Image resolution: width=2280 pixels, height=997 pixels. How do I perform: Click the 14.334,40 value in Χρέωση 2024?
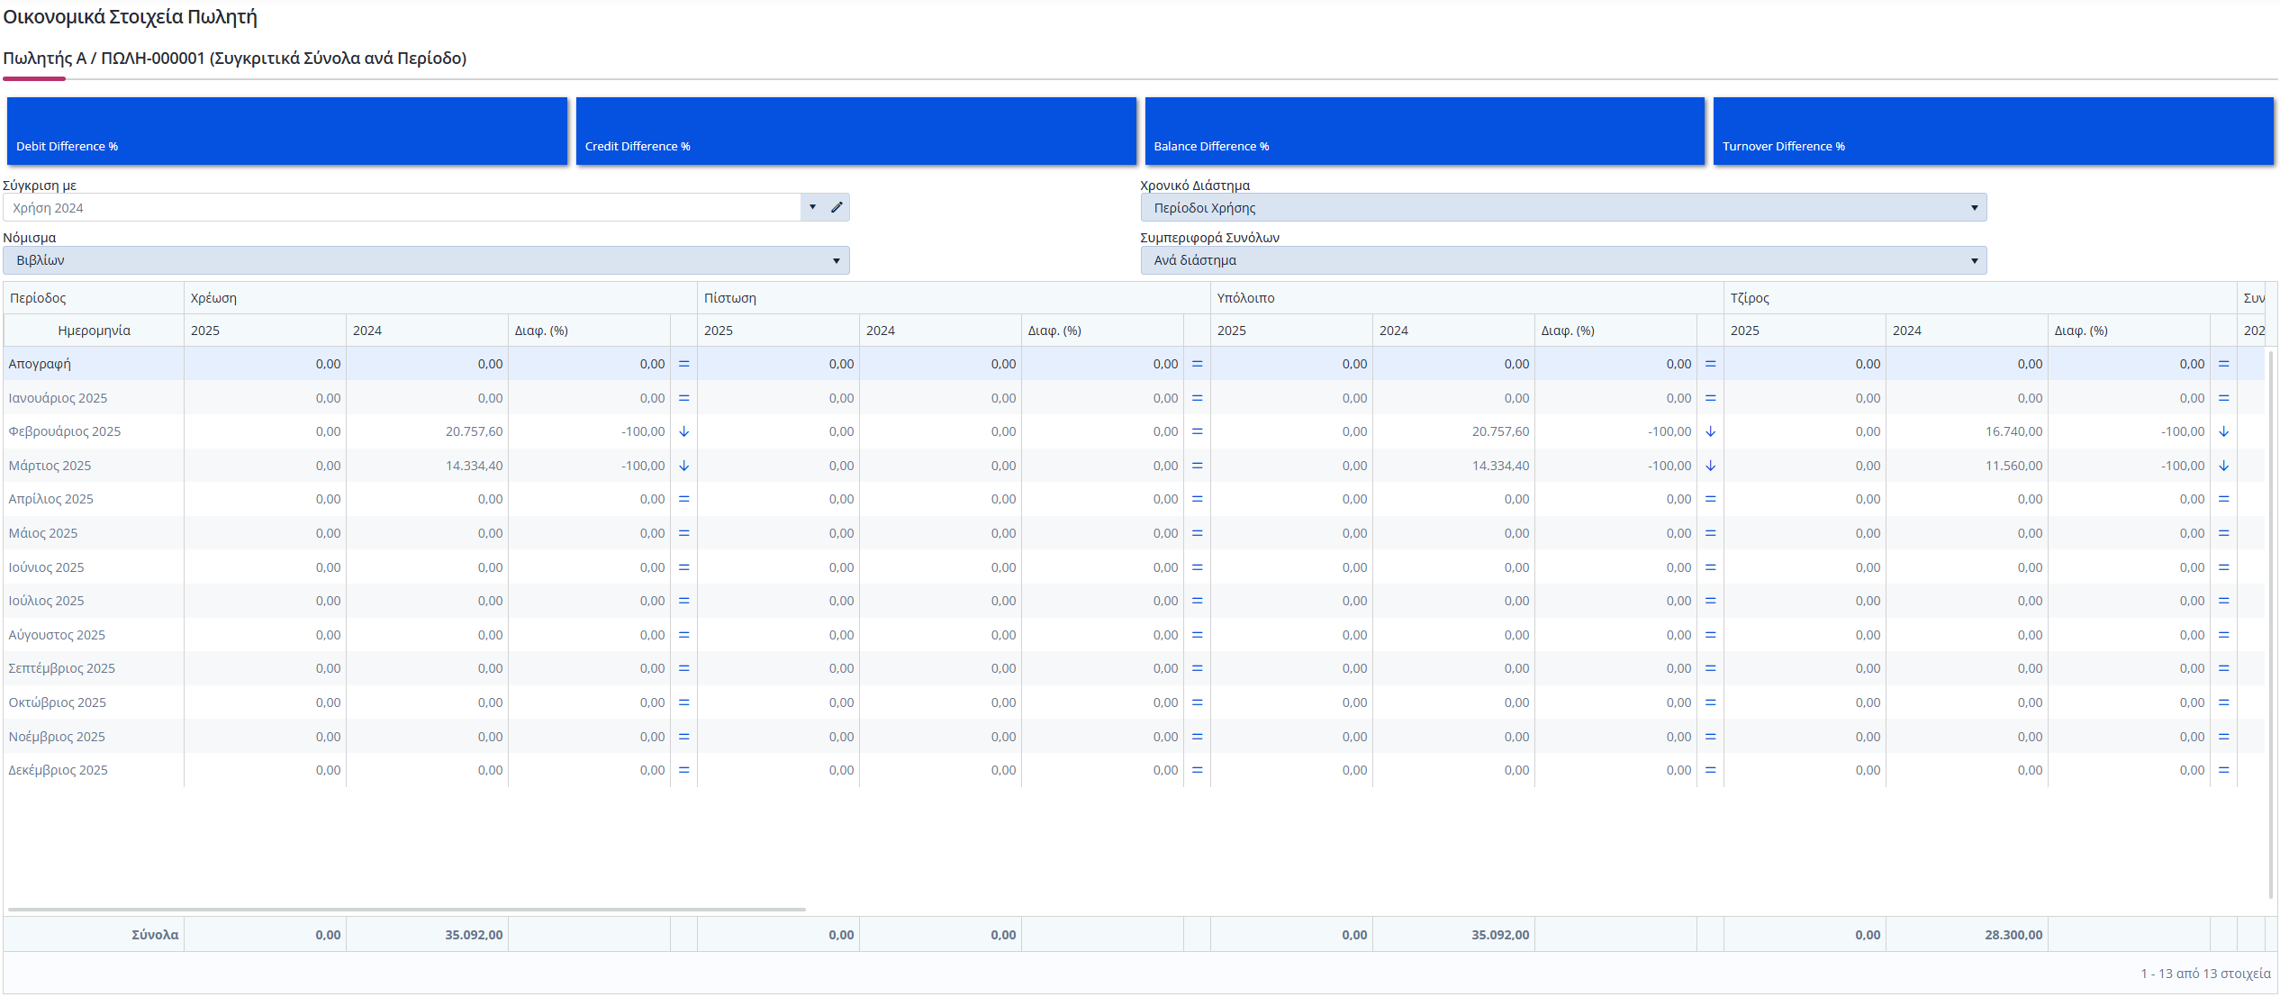point(474,466)
